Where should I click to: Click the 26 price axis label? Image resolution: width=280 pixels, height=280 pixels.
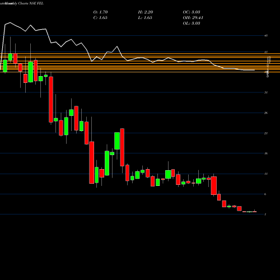click(266, 113)
